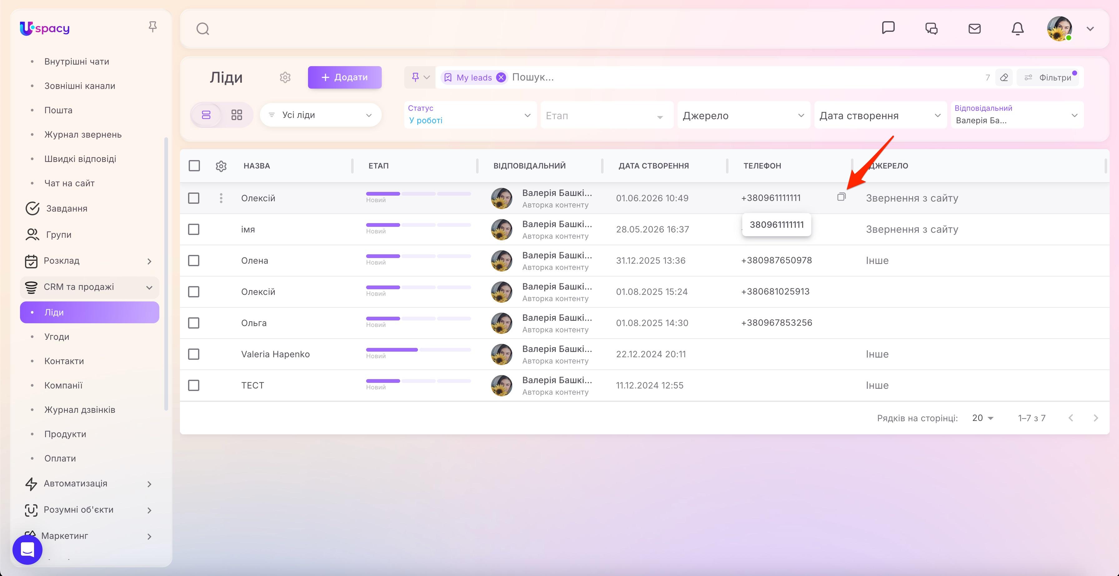The width and height of the screenshot is (1119, 576).
Task: Click the Uspacy logo
Action: 45,29
